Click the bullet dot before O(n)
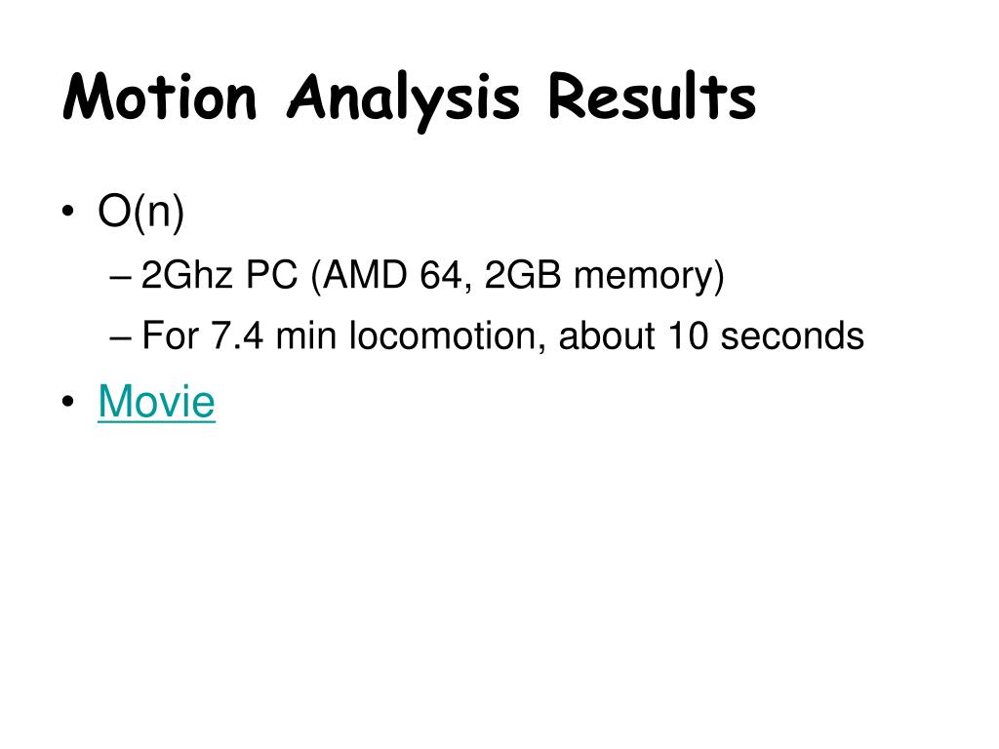The height and width of the screenshot is (749, 999). pyautogui.click(x=68, y=212)
